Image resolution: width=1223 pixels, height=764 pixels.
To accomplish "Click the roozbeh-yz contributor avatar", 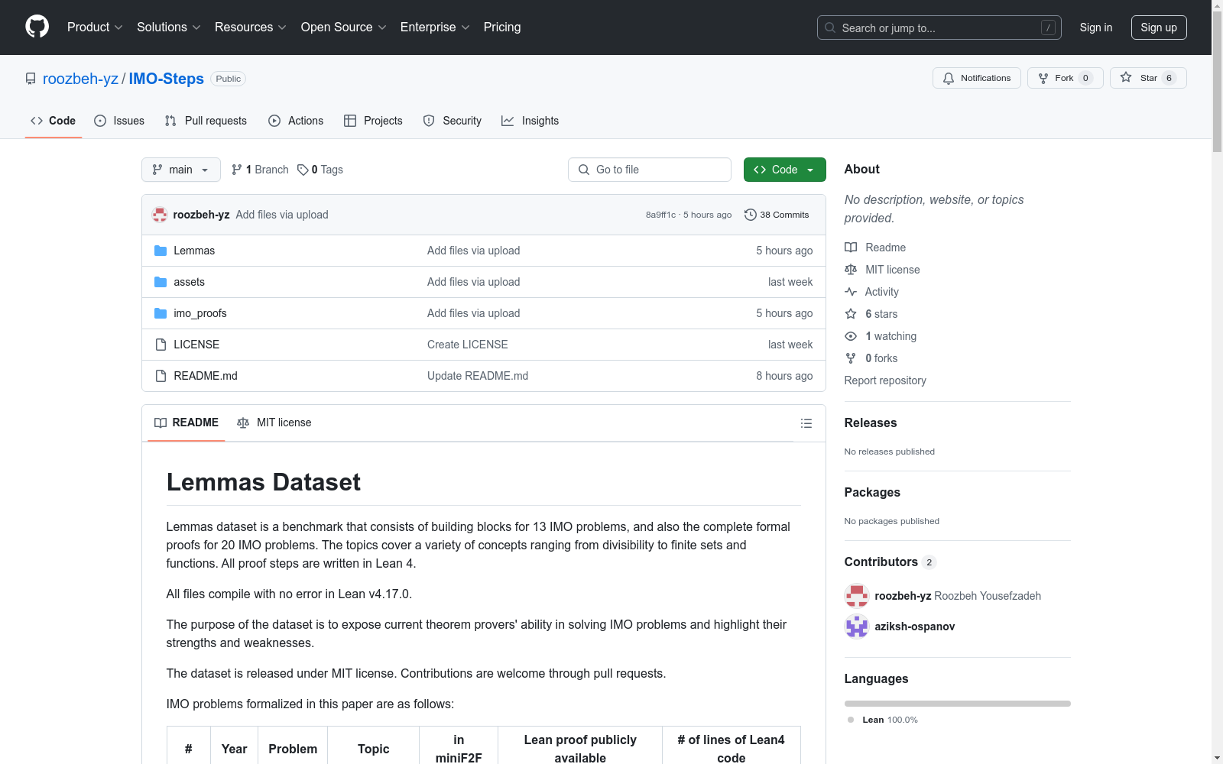I will coord(857,596).
